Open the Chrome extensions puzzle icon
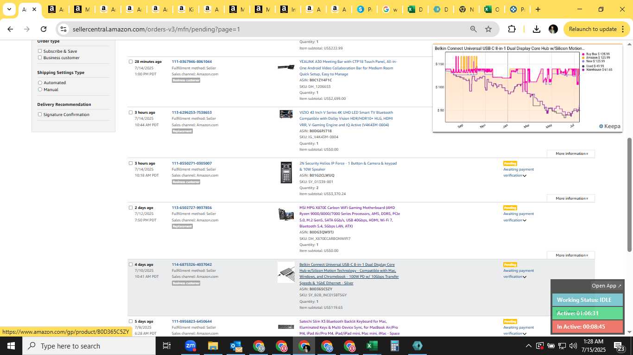Image resolution: width=633 pixels, height=355 pixels. coord(512,29)
